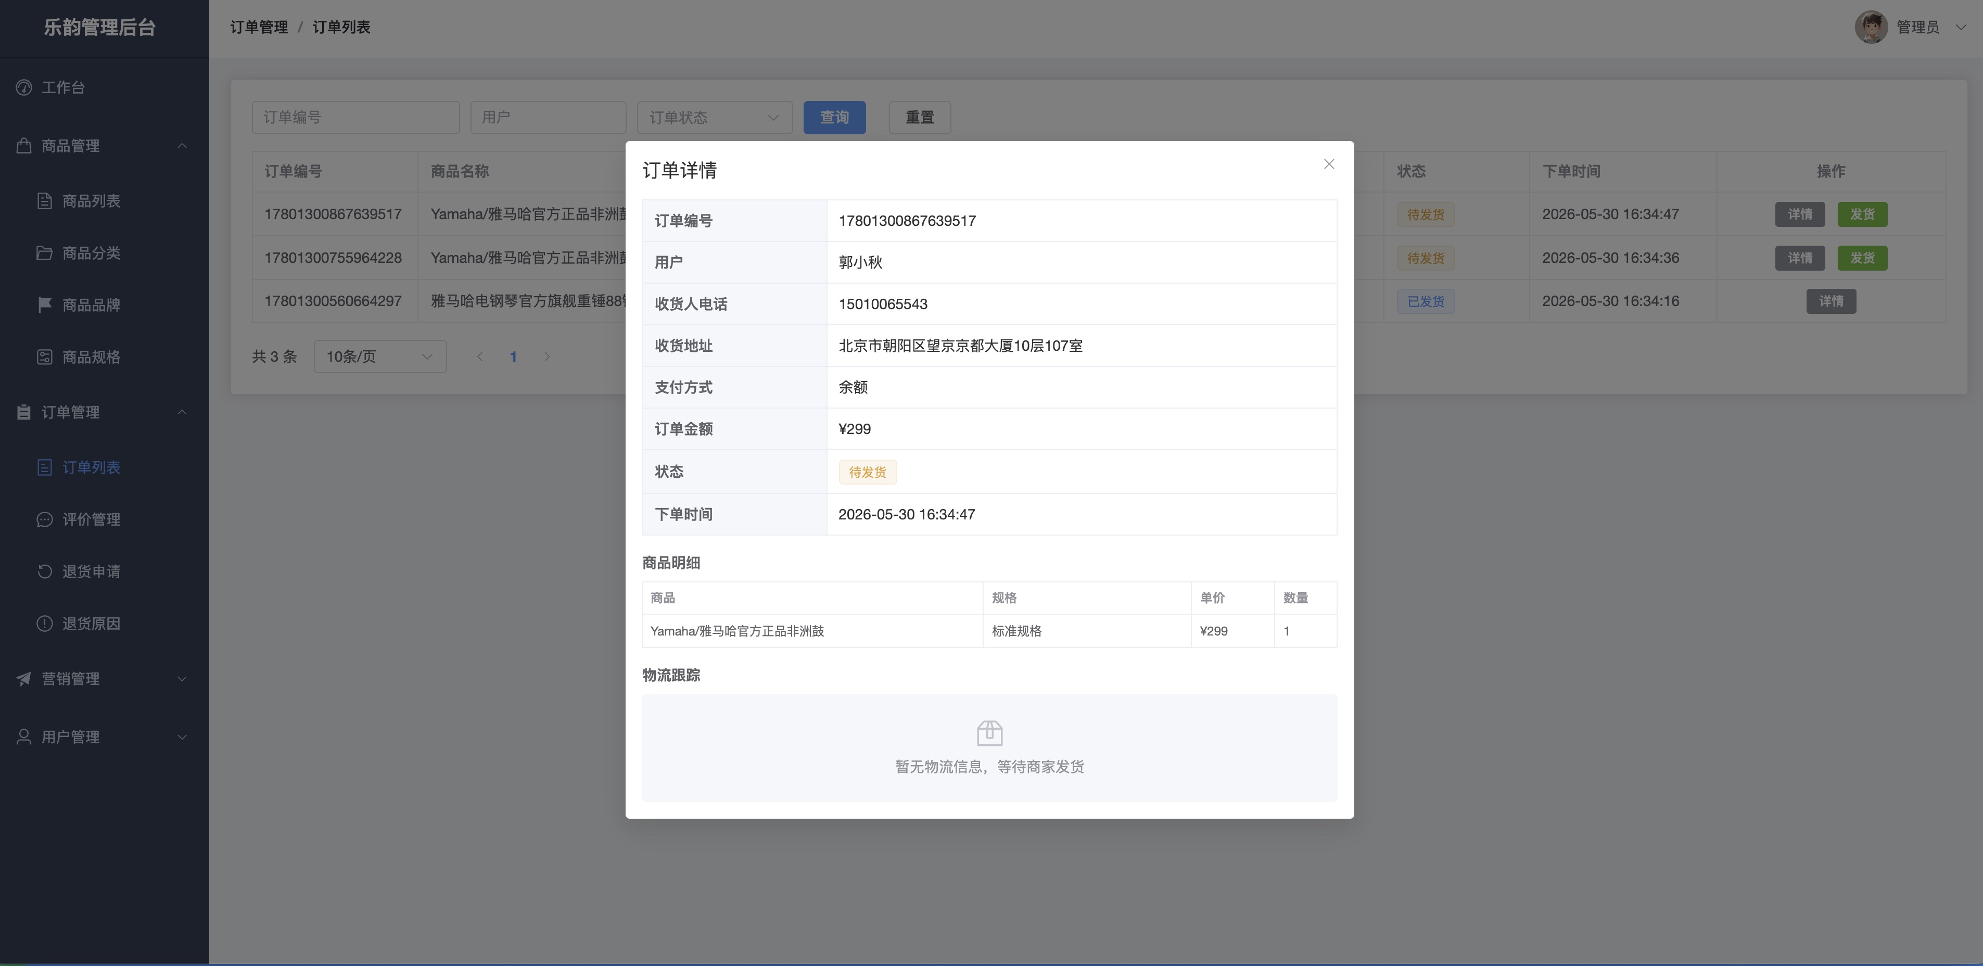Click the 退货申请 refresh icon
This screenshot has height=966, width=1983.
tap(45, 571)
